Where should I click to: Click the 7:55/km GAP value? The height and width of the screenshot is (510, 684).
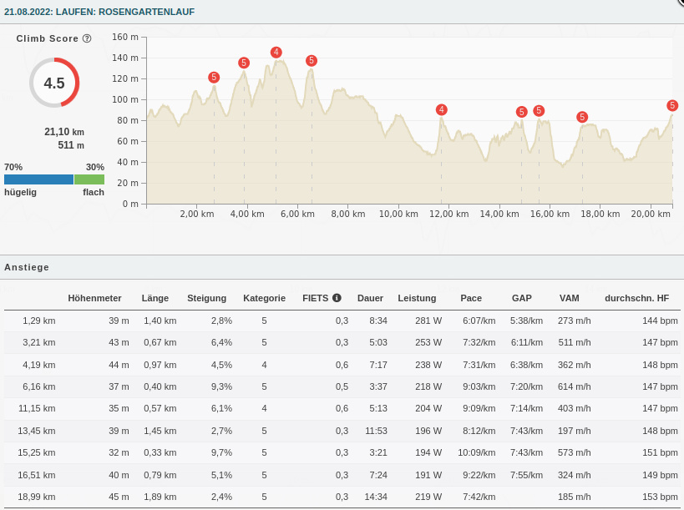[x=526, y=475]
